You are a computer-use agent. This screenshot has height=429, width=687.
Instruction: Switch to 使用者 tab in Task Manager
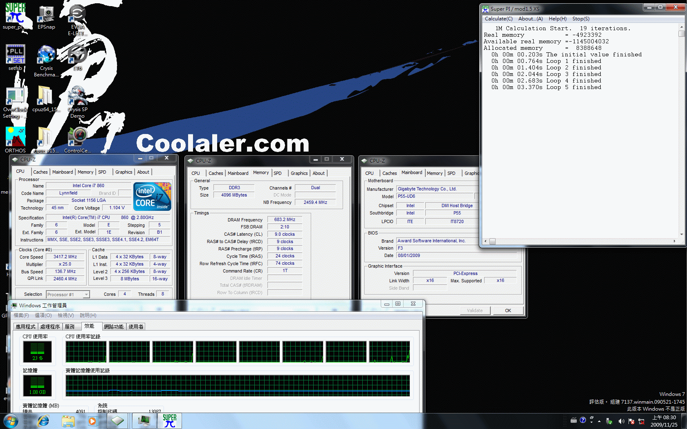136,327
